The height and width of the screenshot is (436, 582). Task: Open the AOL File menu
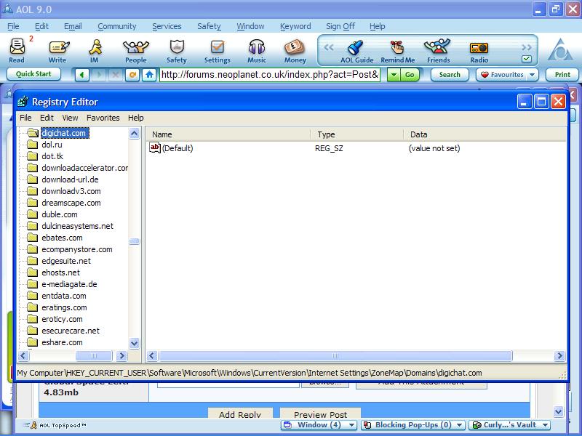coord(13,26)
